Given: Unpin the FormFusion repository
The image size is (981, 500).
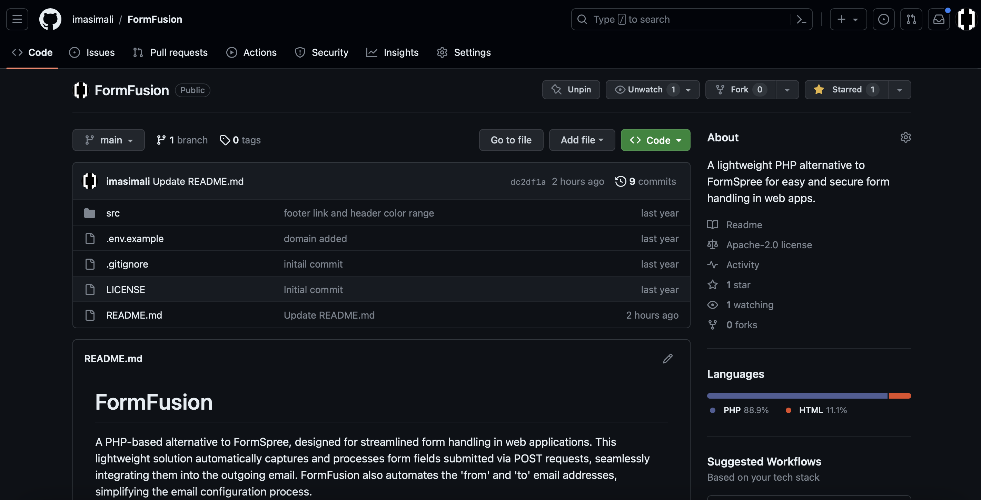Looking at the screenshot, I should coord(571,90).
